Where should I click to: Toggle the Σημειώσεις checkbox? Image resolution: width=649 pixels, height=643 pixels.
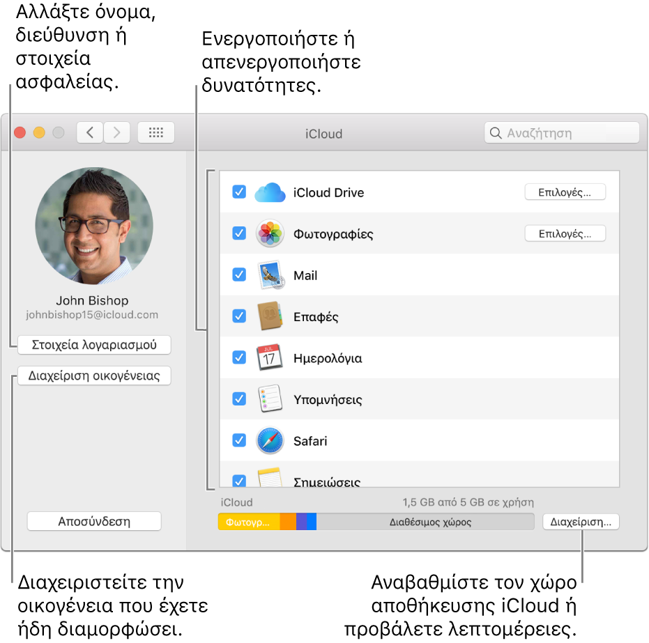tap(239, 481)
